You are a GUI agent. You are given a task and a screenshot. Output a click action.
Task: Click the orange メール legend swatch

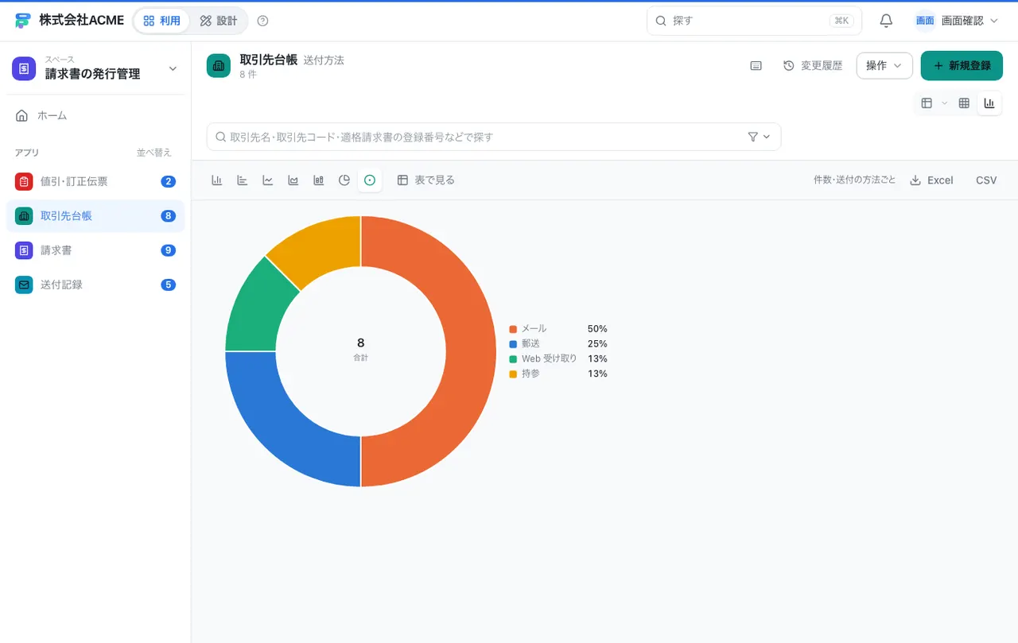coord(513,329)
